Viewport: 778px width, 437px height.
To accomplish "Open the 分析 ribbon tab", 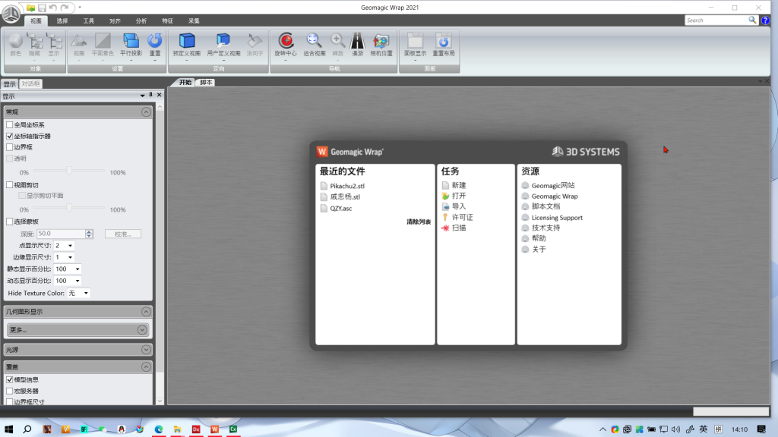I will pyautogui.click(x=141, y=20).
